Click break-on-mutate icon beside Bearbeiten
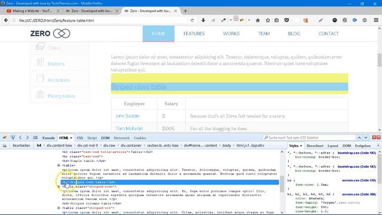Image resolution: width=382 pixels, height=215 pixels. [x=5, y=146]
